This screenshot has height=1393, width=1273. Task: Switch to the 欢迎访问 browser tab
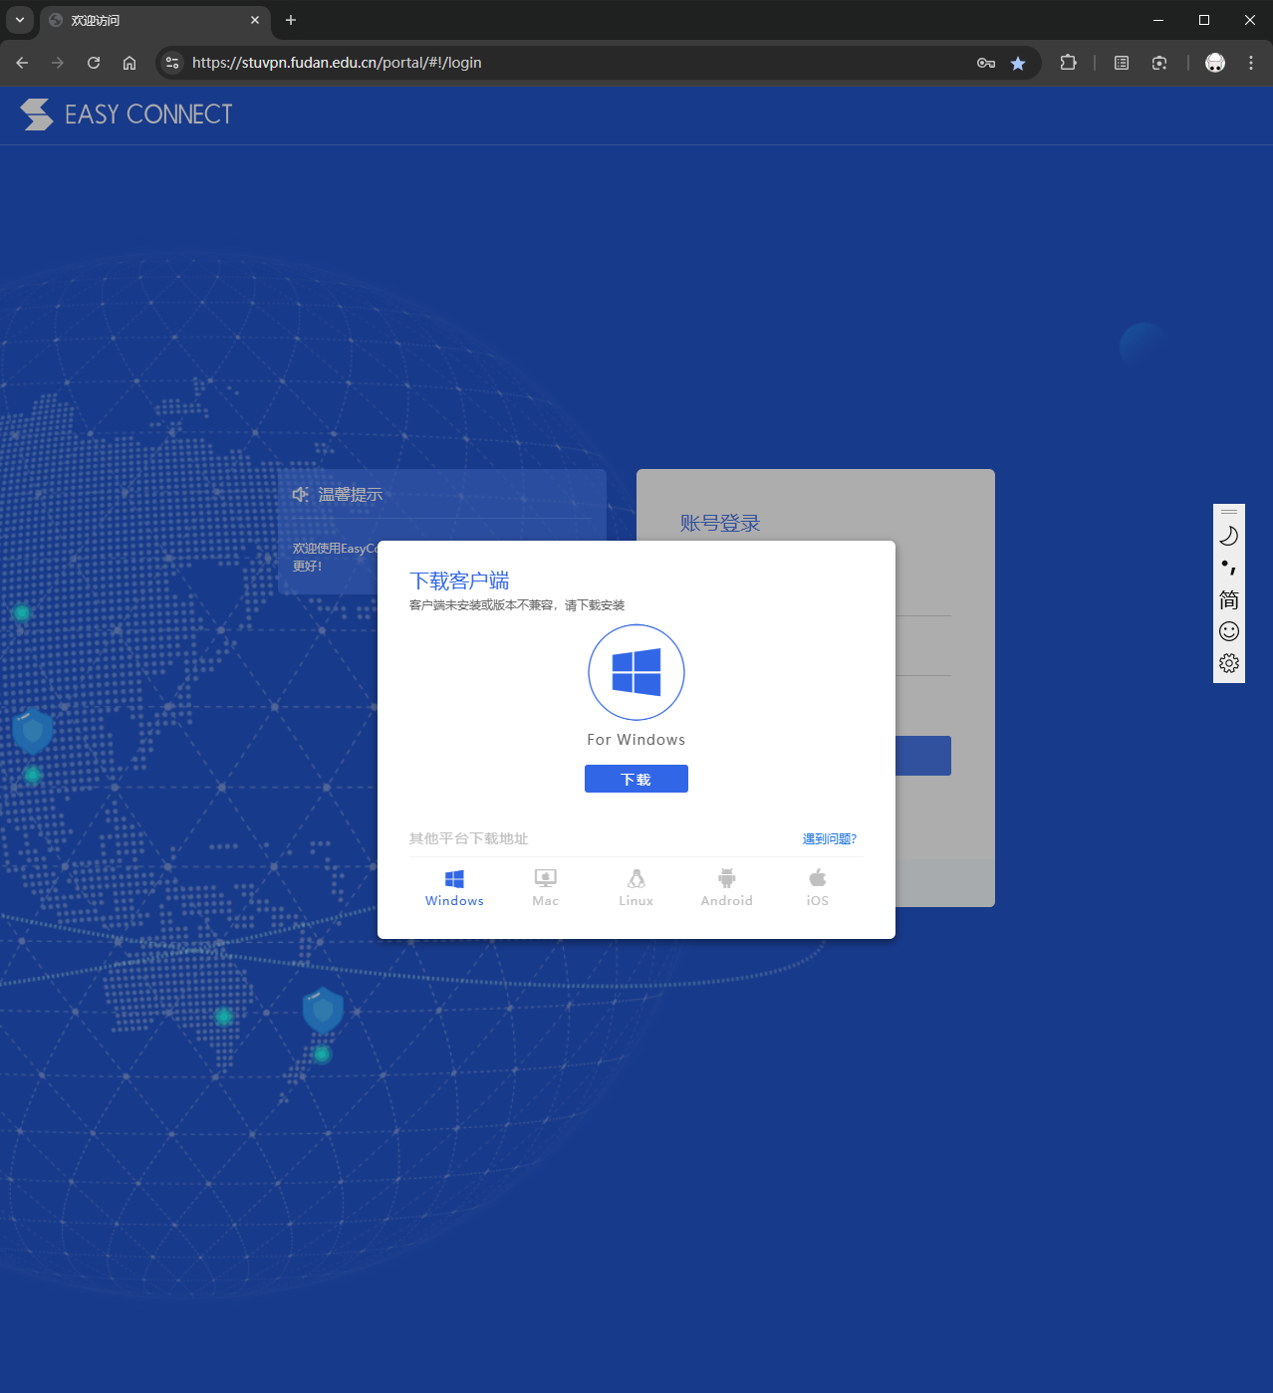pos(149,20)
